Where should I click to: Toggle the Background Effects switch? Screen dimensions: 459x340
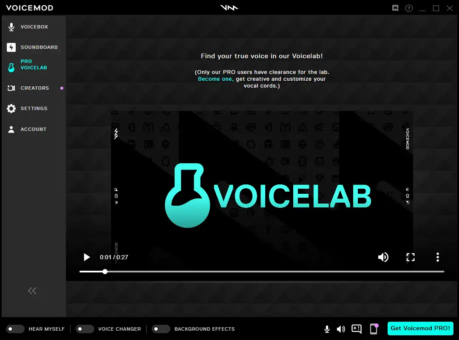click(x=161, y=329)
